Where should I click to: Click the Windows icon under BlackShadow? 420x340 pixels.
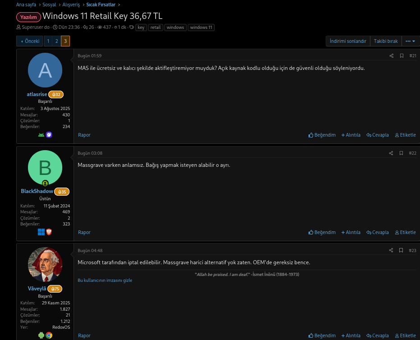click(41, 232)
